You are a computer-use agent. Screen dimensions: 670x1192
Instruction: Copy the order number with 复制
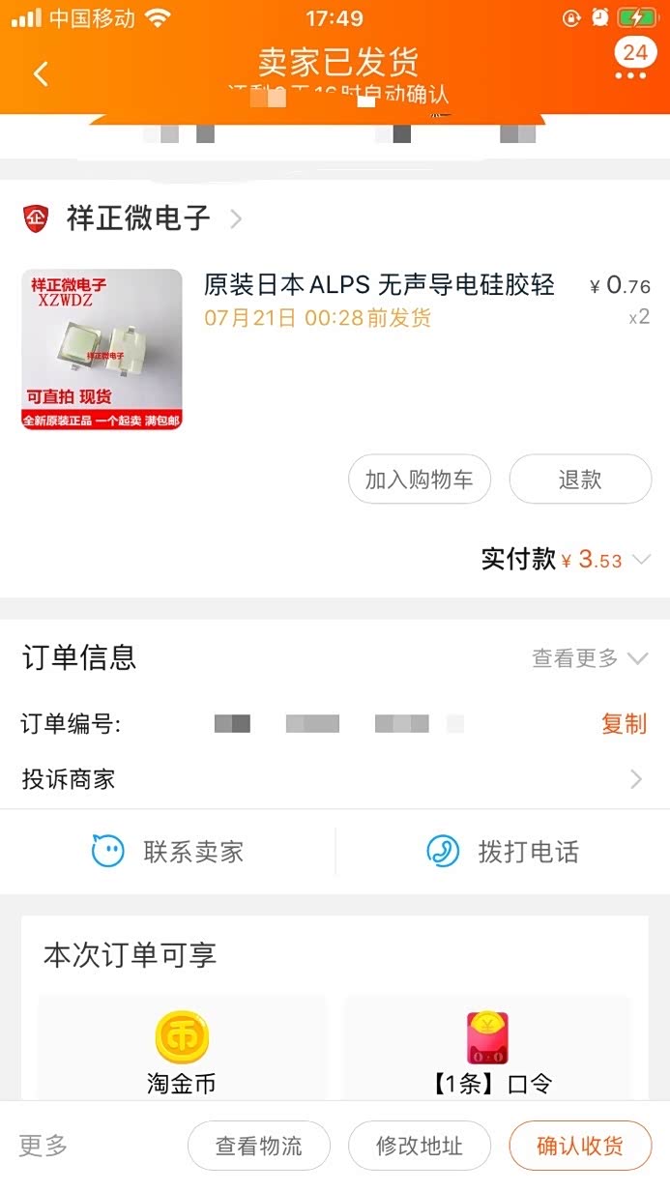pos(624,723)
